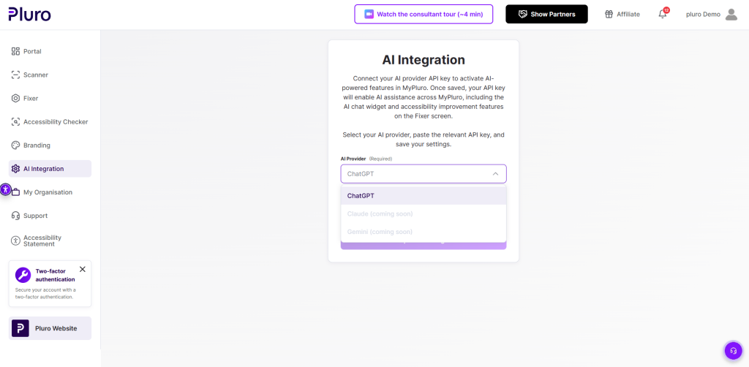Screen dimensions: 749x367
Task: Click the Two-factor authentication wrench icon
Action: [23, 275]
